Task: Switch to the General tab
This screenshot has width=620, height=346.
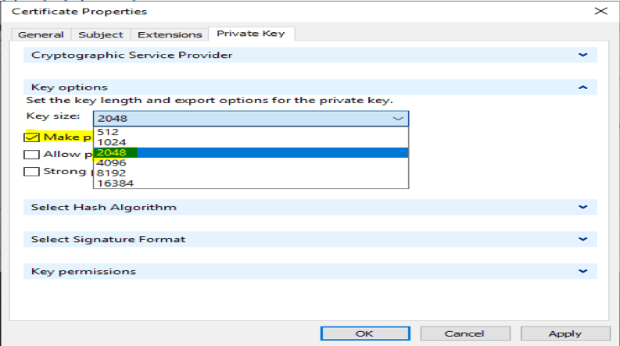Action: (x=41, y=34)
